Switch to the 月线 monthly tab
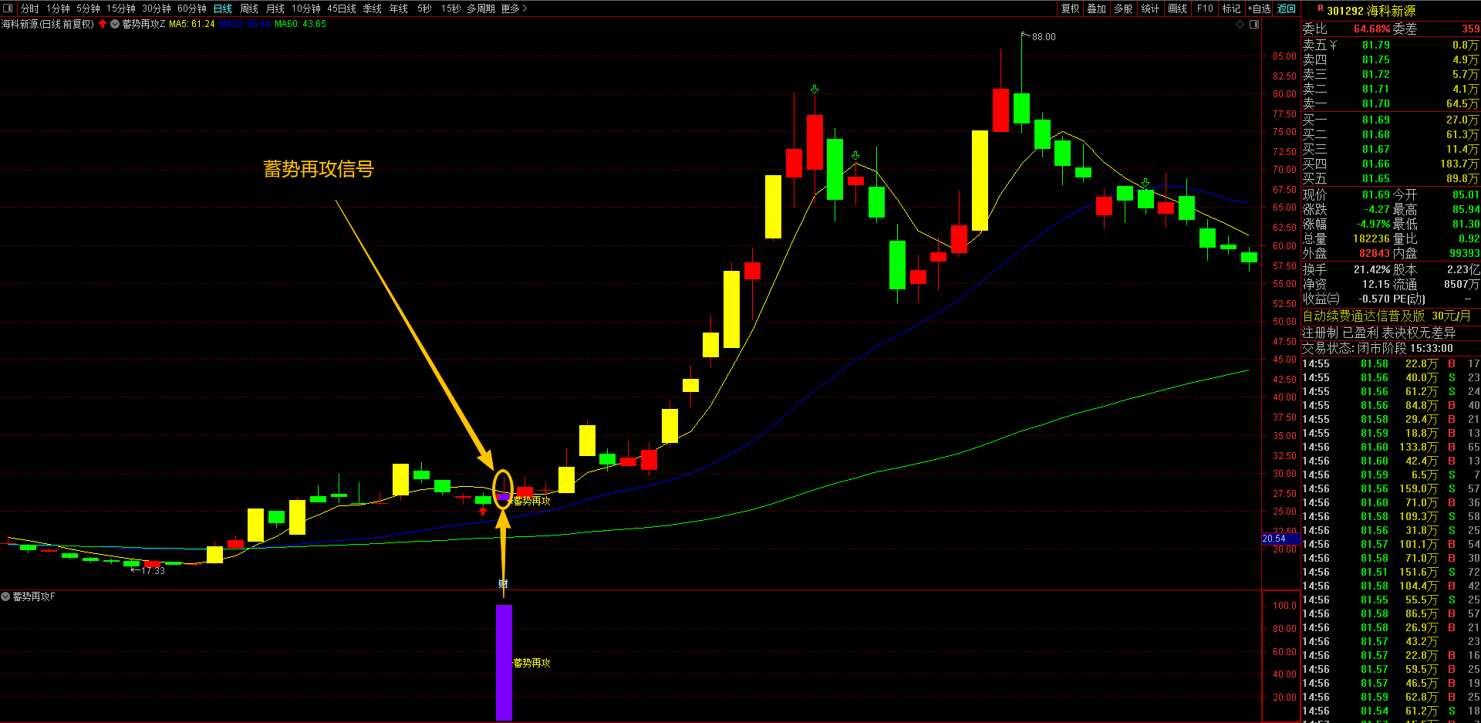This screenshot has width=1481, height=723. (275, 8)
